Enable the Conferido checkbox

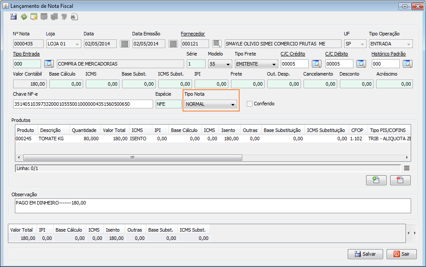tap(250, 104)
